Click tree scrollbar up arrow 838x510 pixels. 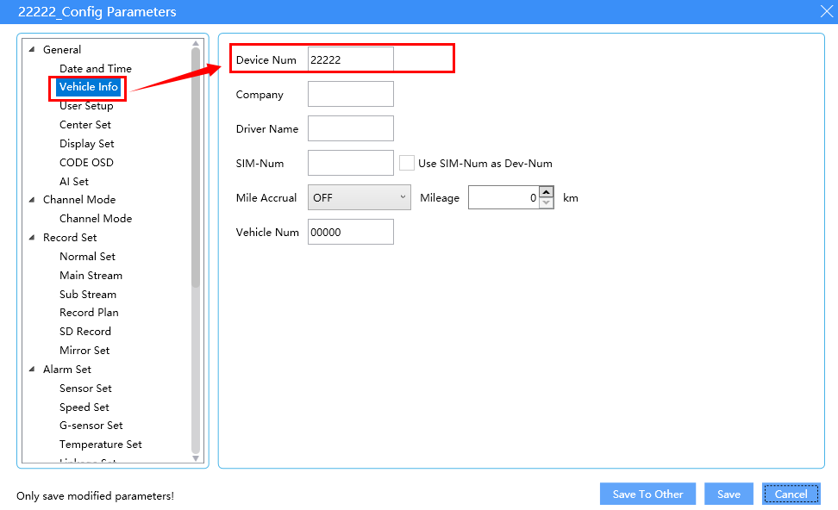[x=196, y=44]
